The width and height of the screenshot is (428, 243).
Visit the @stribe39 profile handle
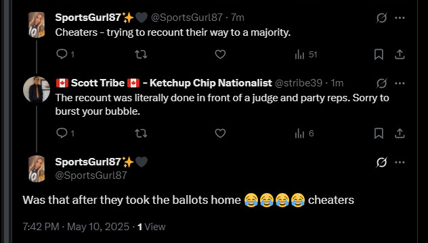click(x=299, y=83)
